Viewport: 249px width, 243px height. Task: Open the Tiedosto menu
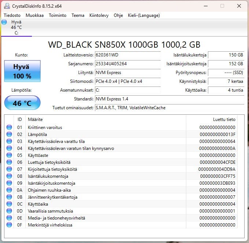(x=12, y=15)
